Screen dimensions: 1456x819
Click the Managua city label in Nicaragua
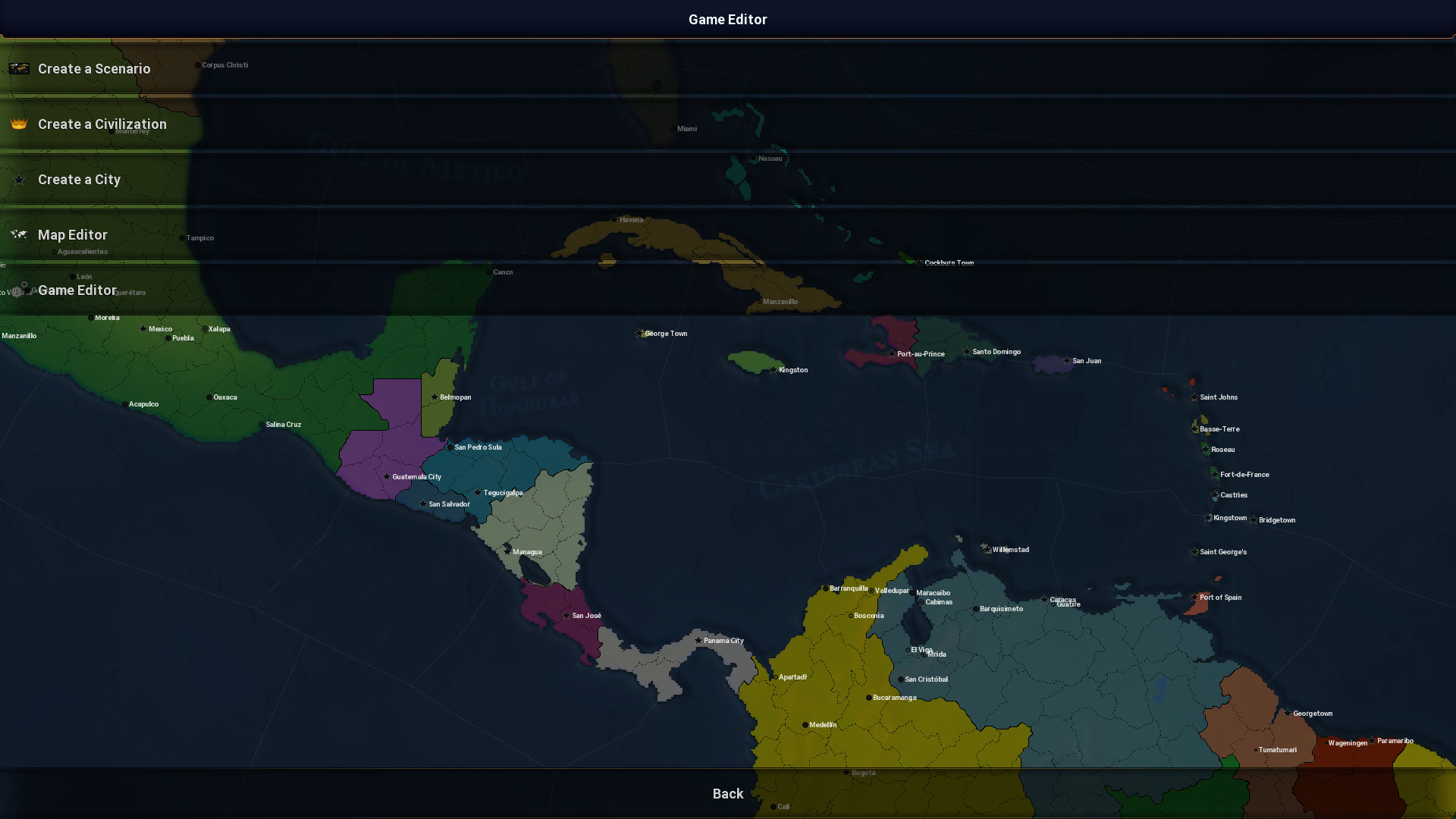pos(527,552)
